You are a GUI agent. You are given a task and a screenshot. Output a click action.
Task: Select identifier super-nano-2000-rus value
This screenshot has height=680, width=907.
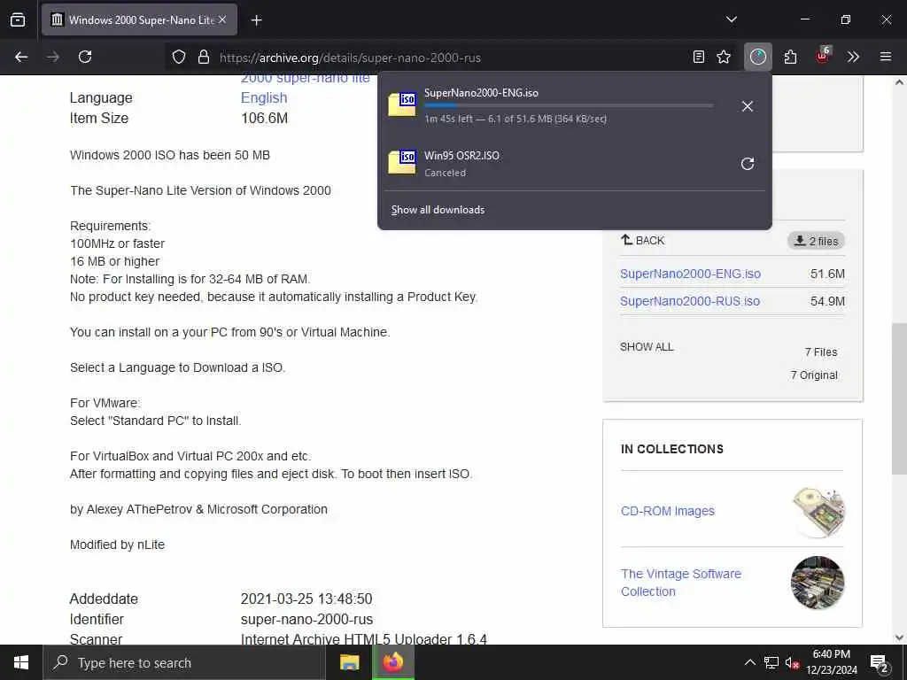tap(306, 619)
